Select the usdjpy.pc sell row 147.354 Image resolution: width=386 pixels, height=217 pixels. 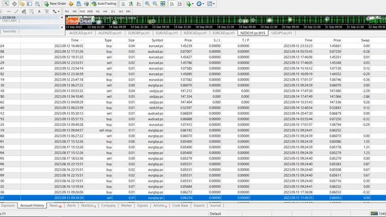[193, 96]
